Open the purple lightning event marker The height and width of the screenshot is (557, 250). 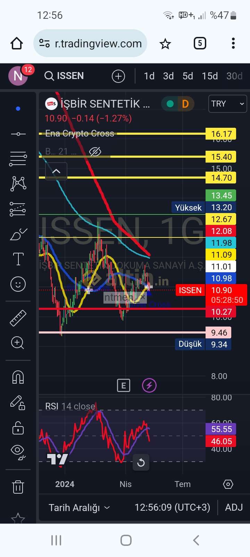(x=149, y=385)
